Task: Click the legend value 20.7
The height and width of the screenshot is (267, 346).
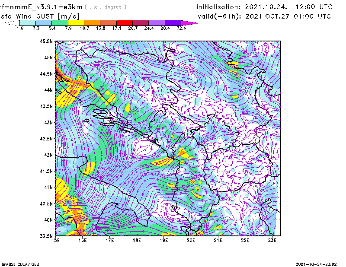Action: tap(133, 28)
